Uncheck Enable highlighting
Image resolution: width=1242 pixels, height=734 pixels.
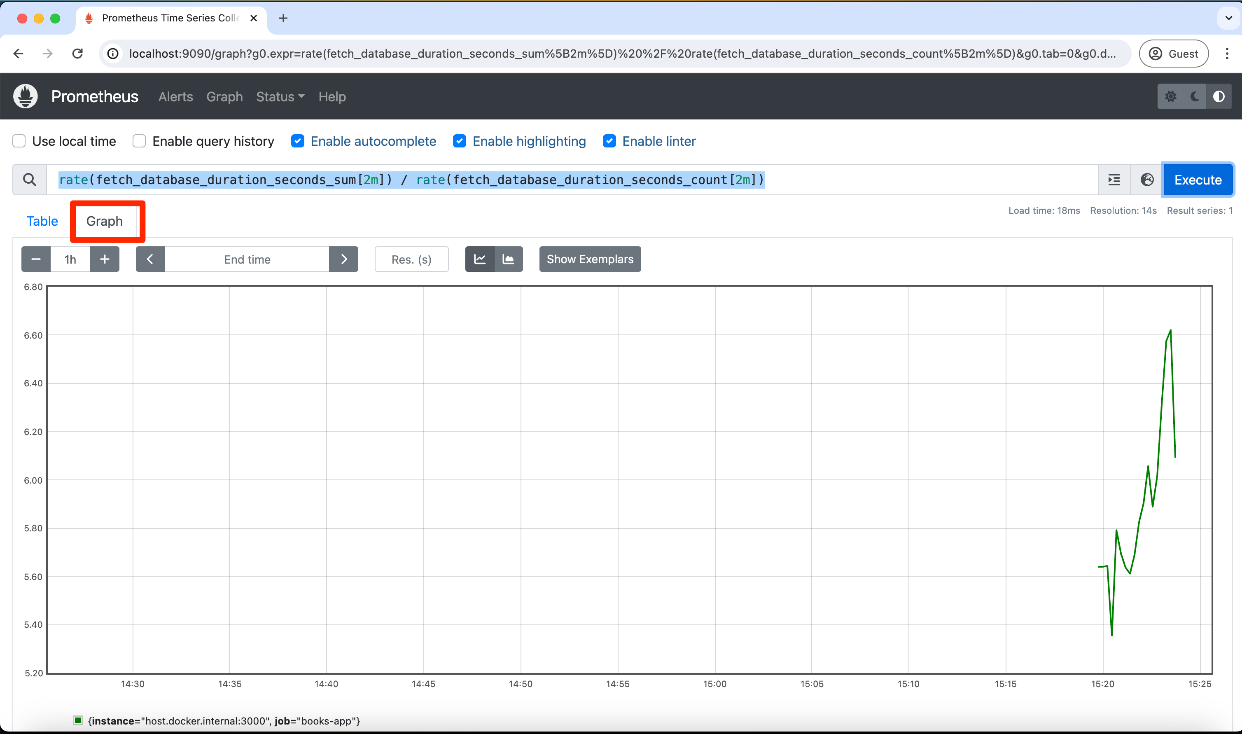[x=459, y=141]
